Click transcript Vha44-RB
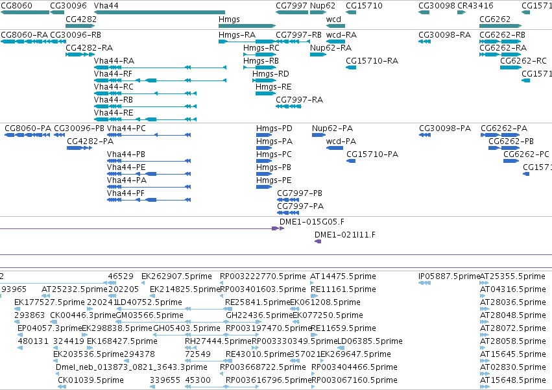The image size is (552, 390). [x=114, y=100]
